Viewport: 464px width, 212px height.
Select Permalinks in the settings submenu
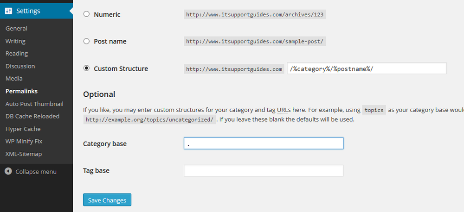point(22,91)
